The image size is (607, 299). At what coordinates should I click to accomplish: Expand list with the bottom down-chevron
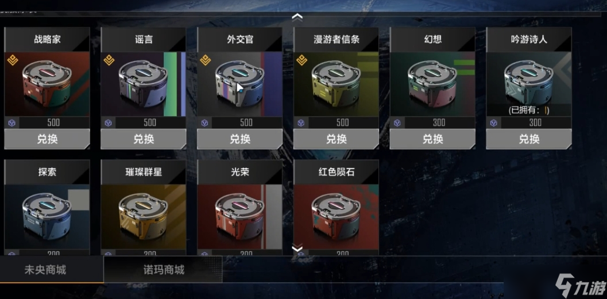(297, 248)
